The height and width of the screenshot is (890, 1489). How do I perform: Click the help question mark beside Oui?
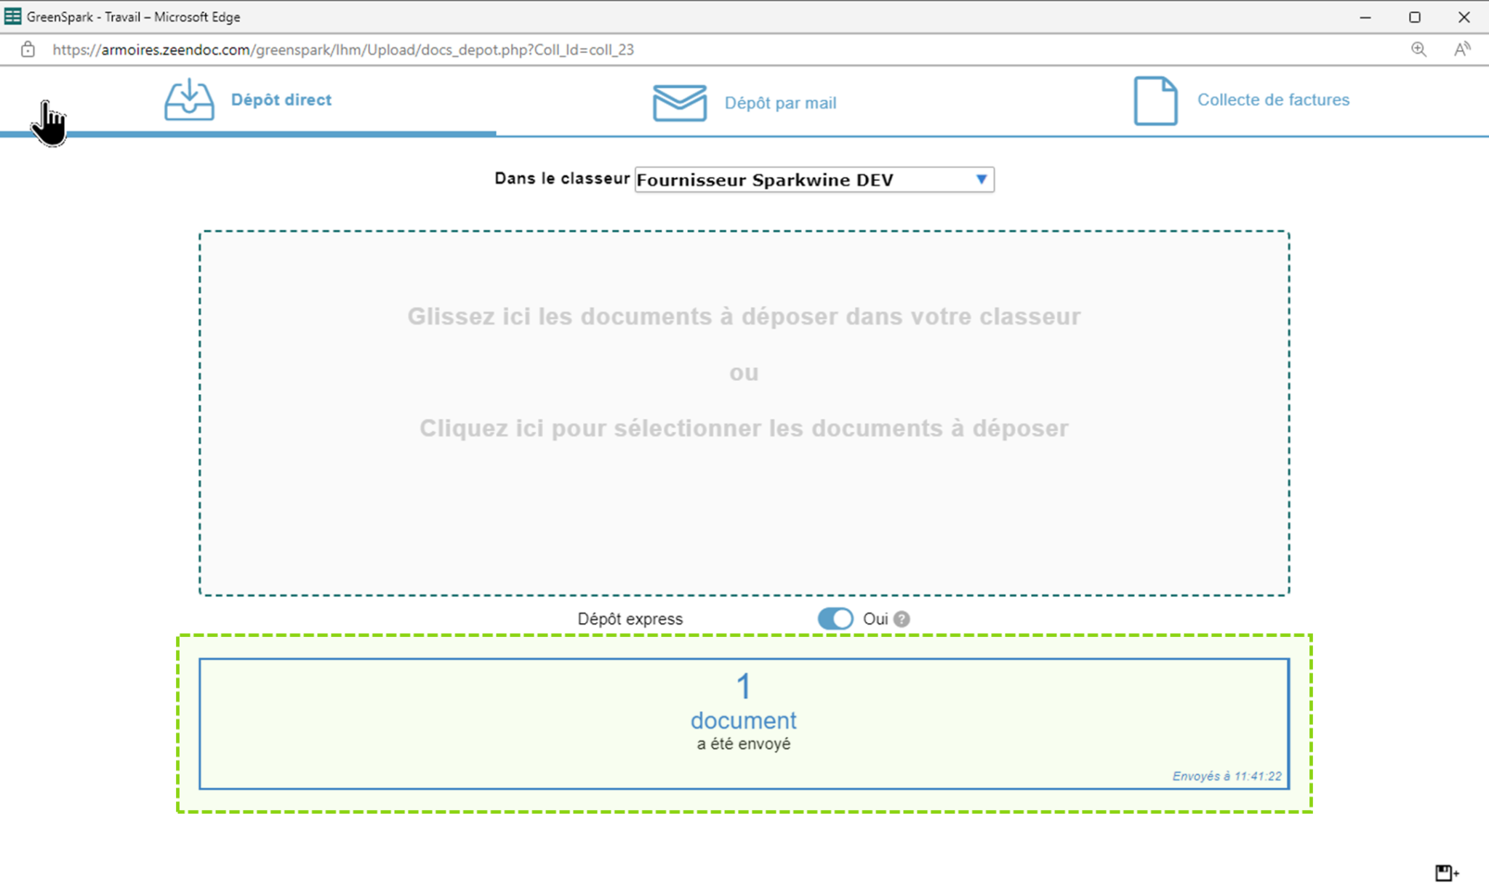(902, 619)
